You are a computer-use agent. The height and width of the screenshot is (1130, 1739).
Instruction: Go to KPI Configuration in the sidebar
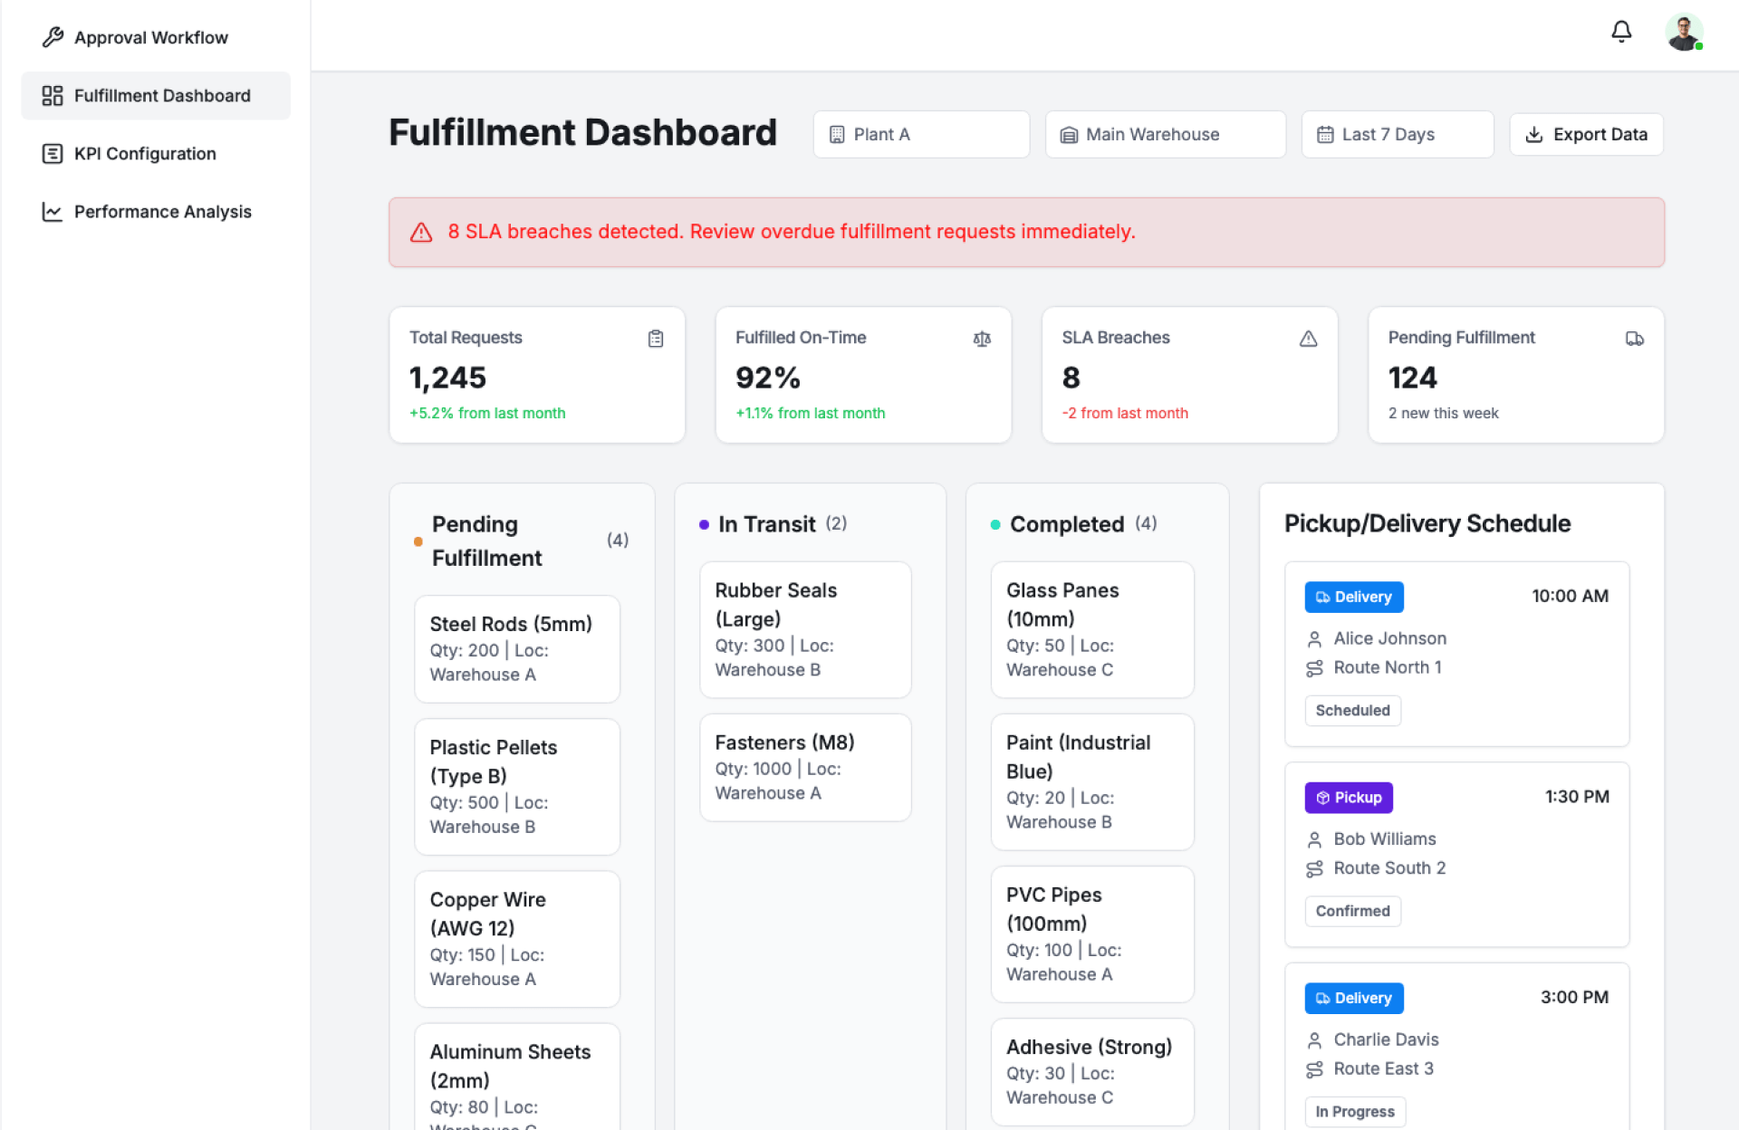tap(145, 154)
